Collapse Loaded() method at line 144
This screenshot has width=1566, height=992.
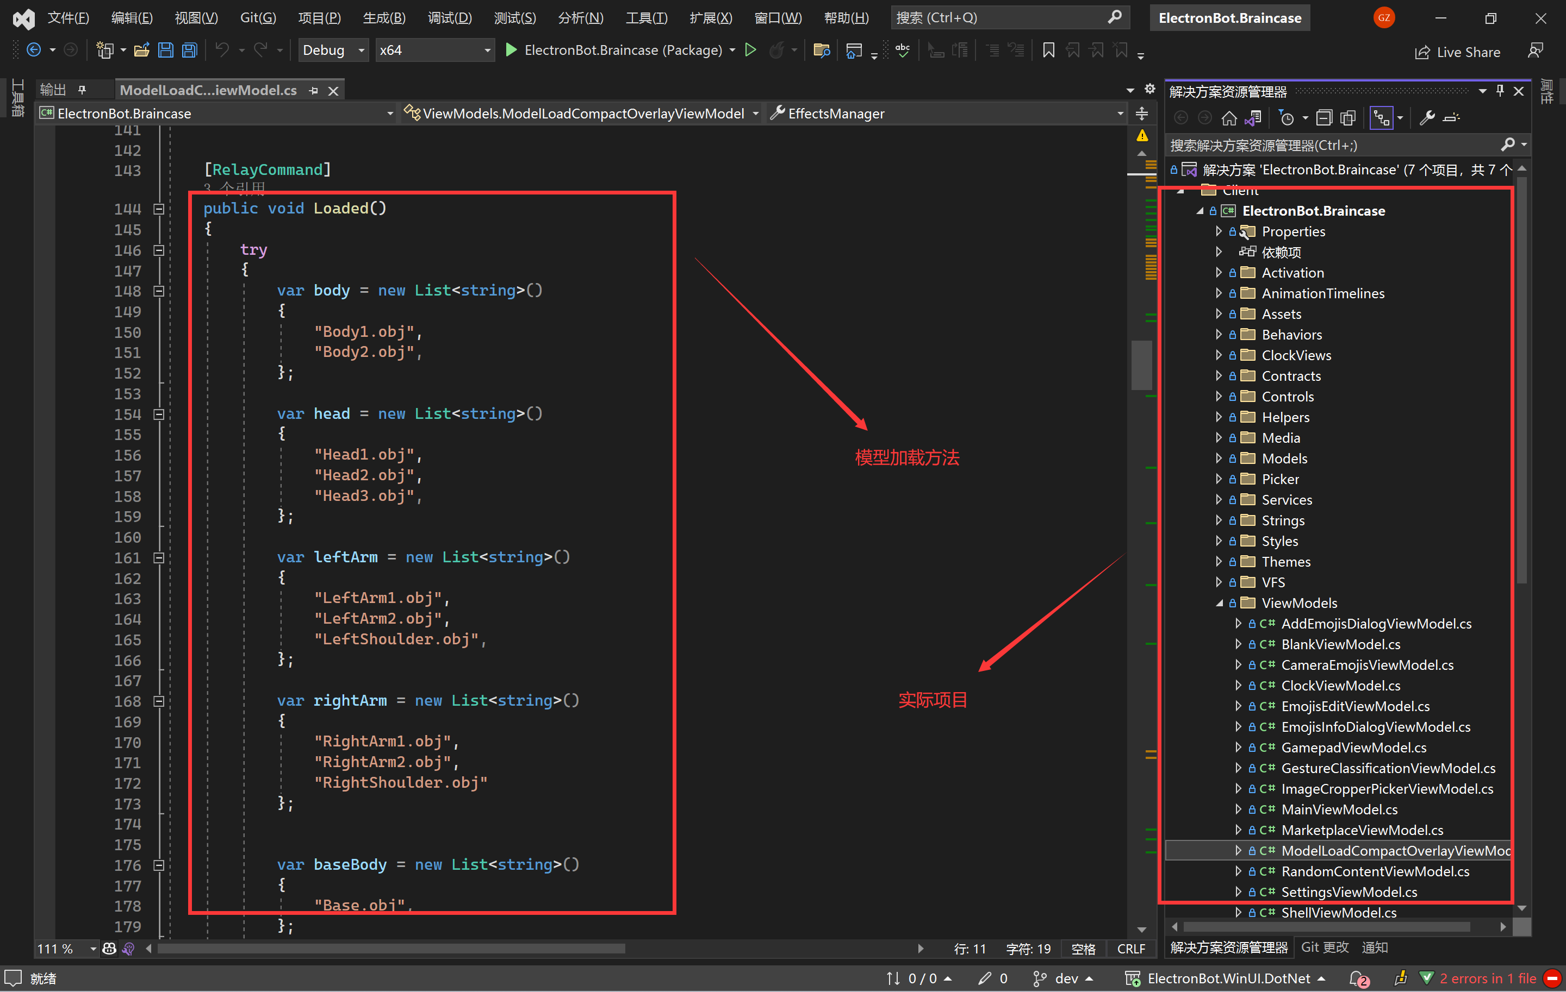tap(159, 209)
